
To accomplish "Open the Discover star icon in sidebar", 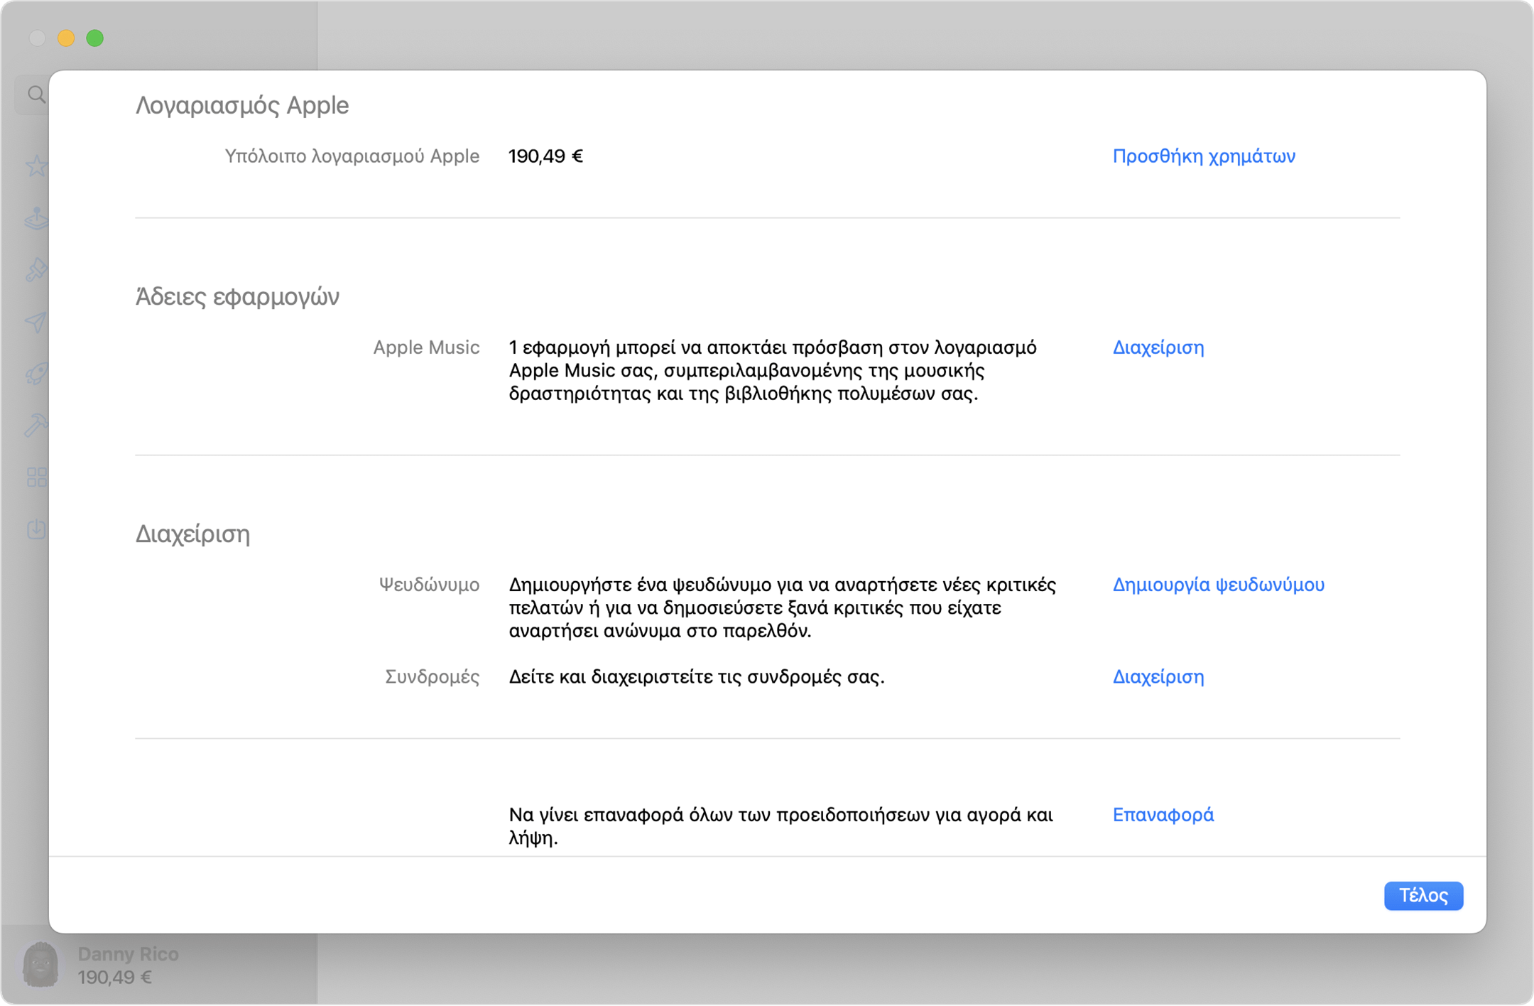I will 36,166.
